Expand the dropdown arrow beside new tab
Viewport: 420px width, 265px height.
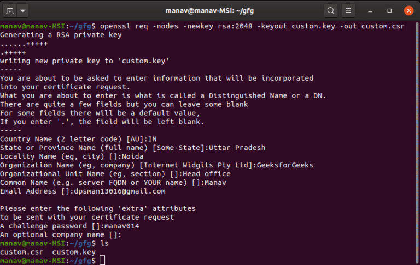(x=23, y=10)
